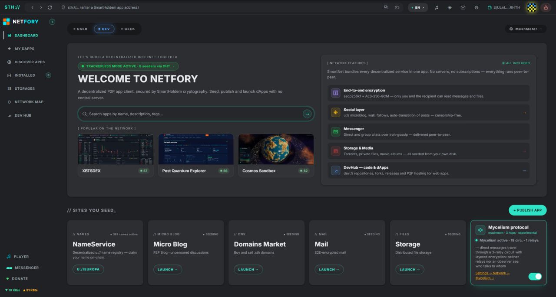Click the DevHub code & dApps icon
The height and width of the screenshot is (297, 556).
(x=335, y=170)
